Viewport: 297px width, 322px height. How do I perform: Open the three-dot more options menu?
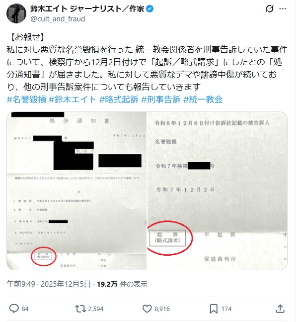283,9
